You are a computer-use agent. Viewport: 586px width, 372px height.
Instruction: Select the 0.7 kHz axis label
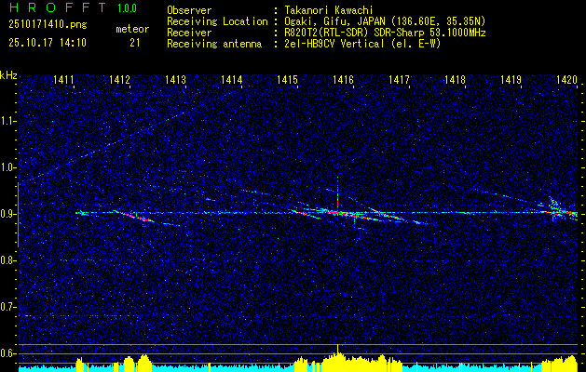[7, 307]
